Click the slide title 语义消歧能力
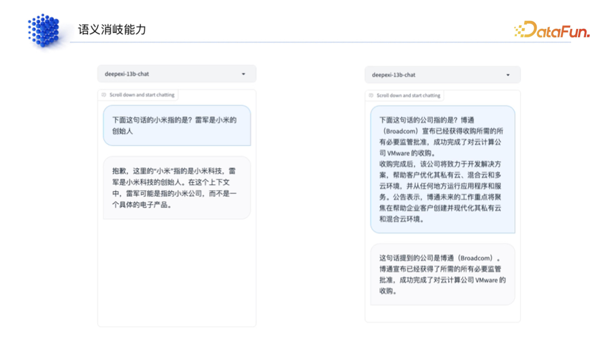The image size is (612, 344). pyautogui.click(x=112, y=29)
